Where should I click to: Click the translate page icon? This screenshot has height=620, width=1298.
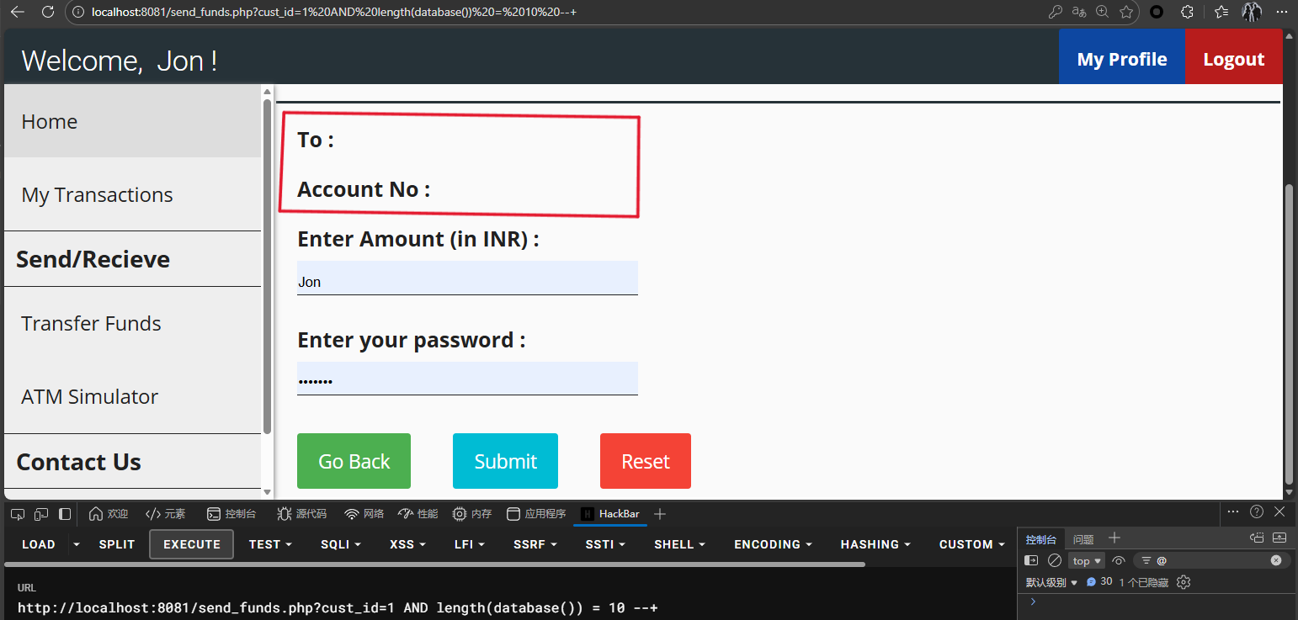pyautogui.click(x=1078, y=12)
